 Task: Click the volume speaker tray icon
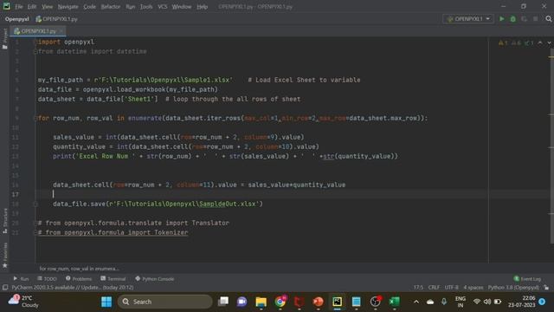[x=487, y=302]
